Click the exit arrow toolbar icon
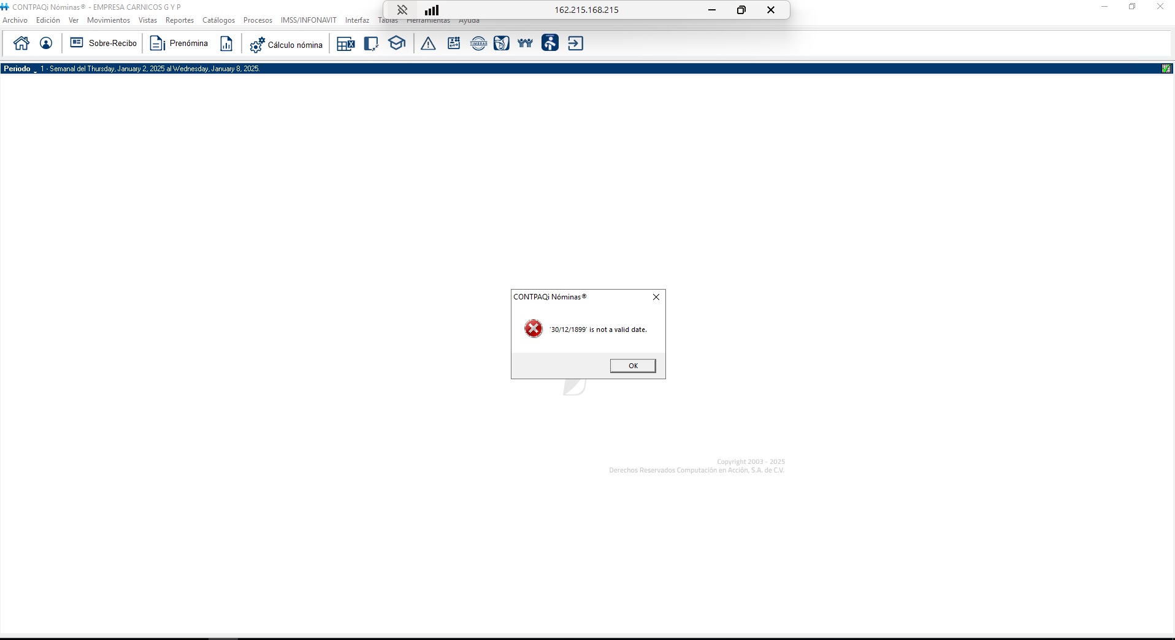 575,44
